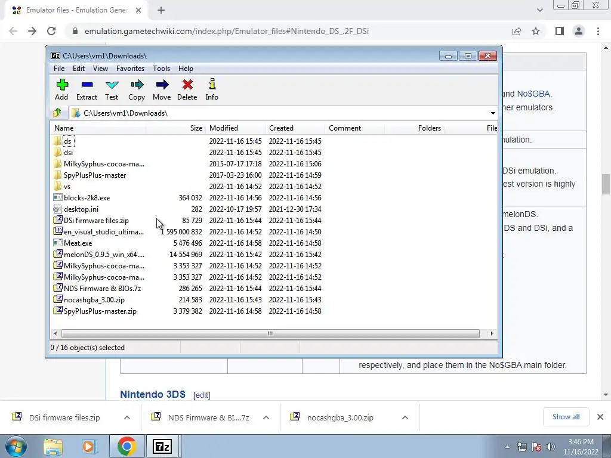
Task: Open Windows Media Player taskbar icon
Action: pos(89,446)
